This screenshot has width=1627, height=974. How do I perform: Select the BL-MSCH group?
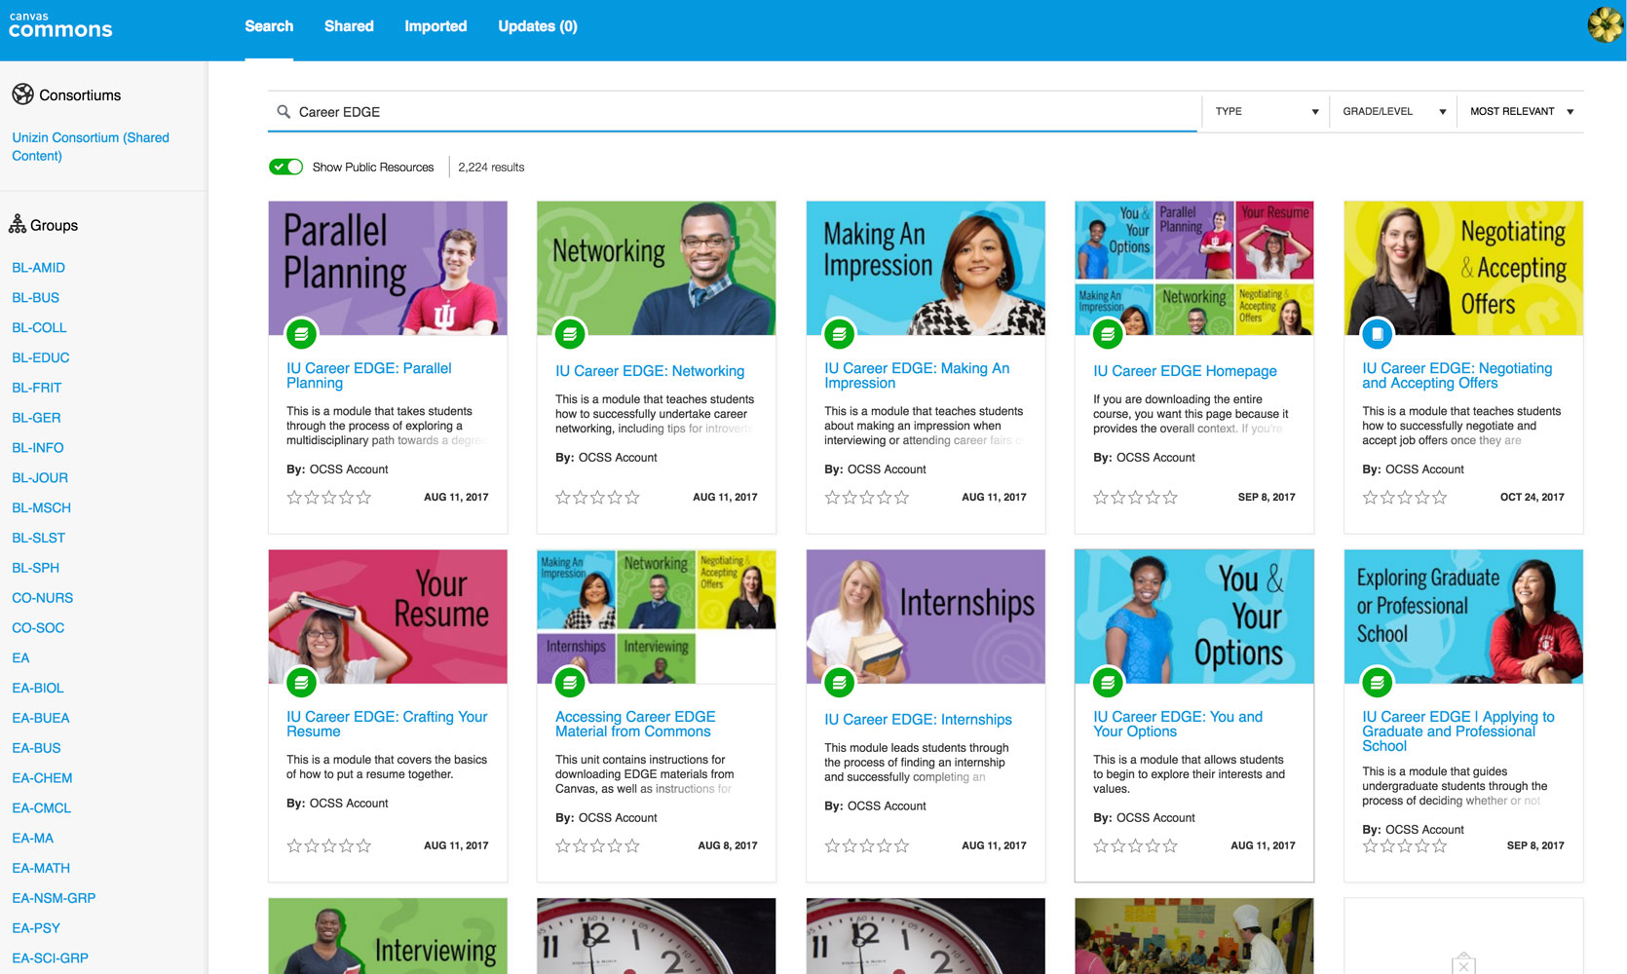pos(41,508)
